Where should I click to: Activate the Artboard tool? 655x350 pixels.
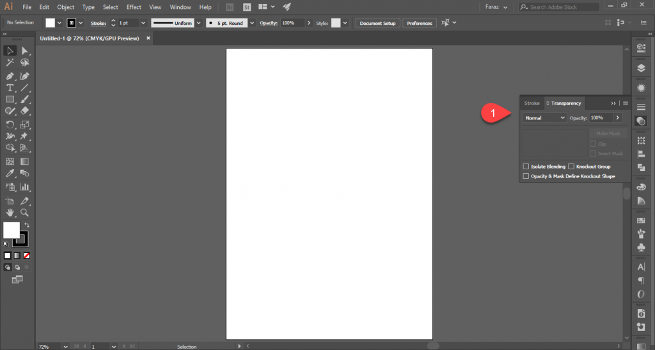point(10,201)
